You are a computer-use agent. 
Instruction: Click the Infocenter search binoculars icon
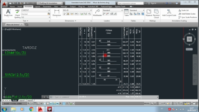146,3
